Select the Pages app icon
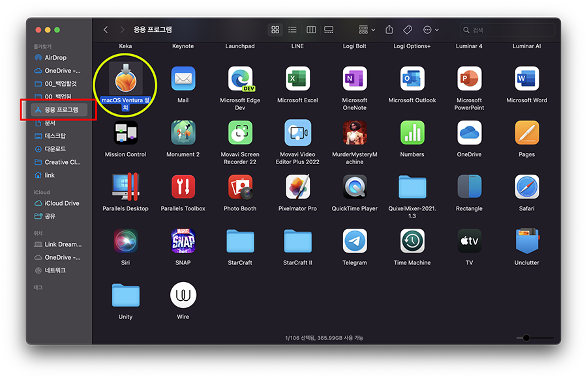Screen dimensions: 587x379 (x=527, y=133)
